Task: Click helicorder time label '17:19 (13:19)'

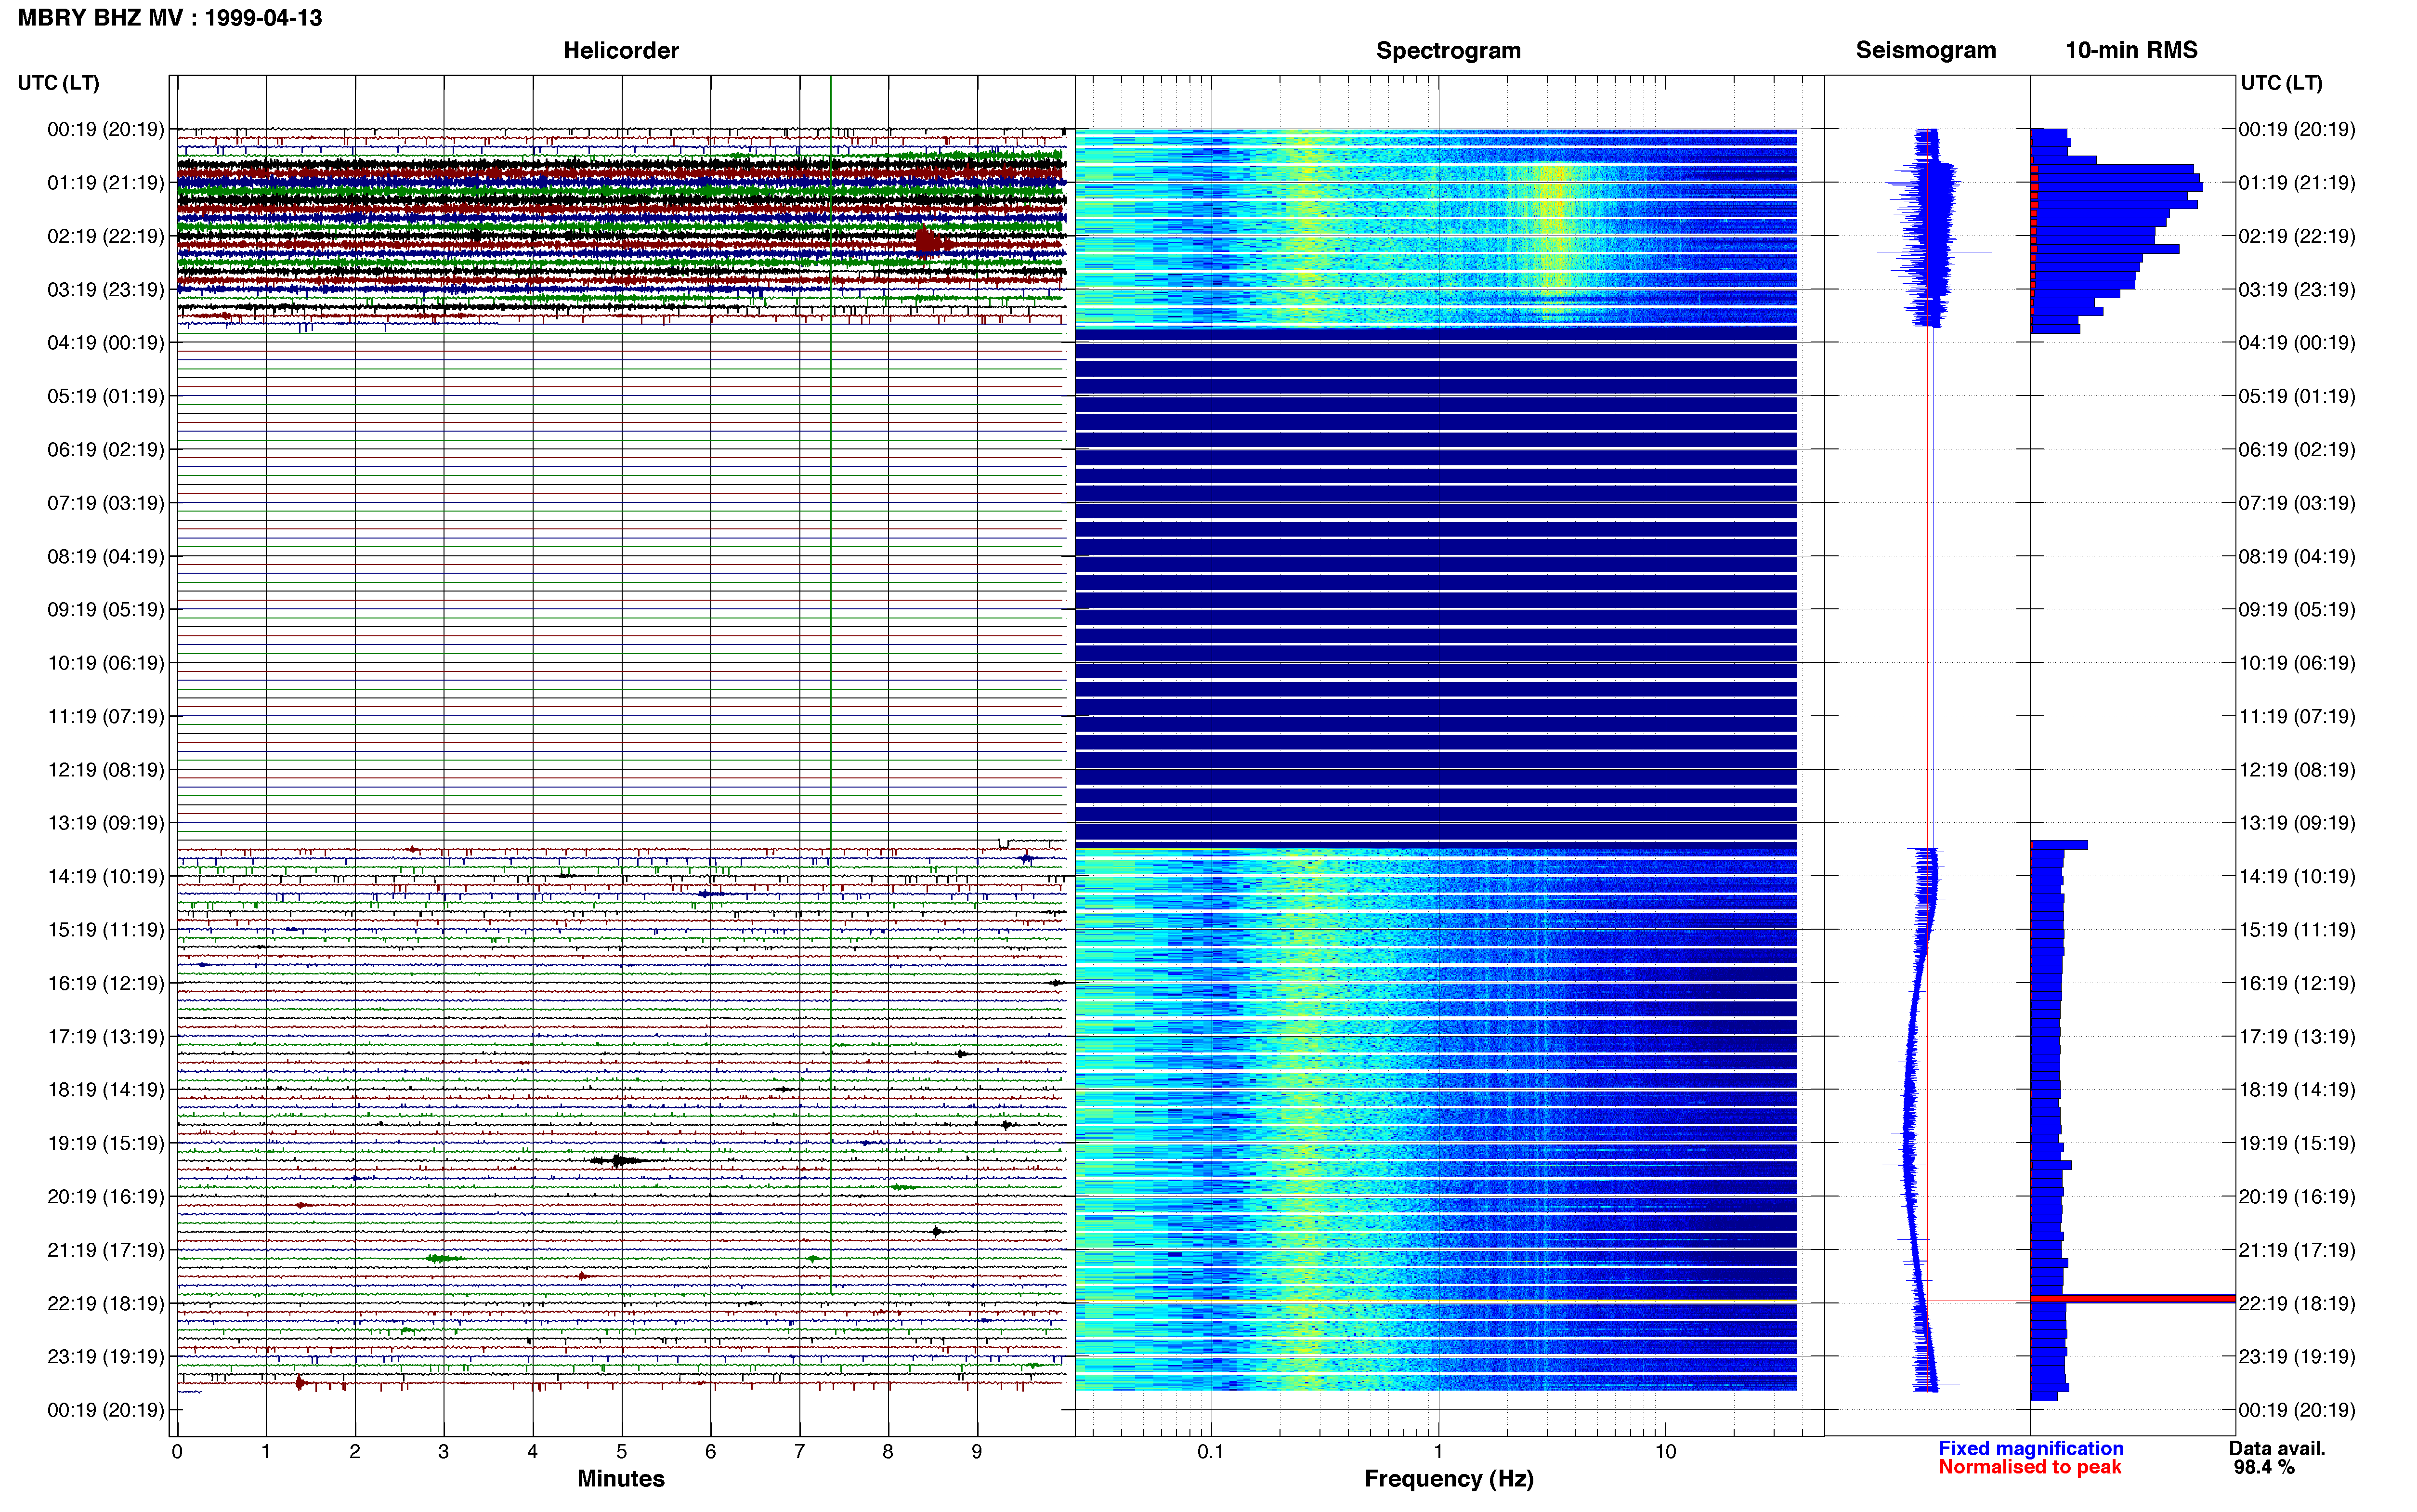Action: tap(105, 1036)
